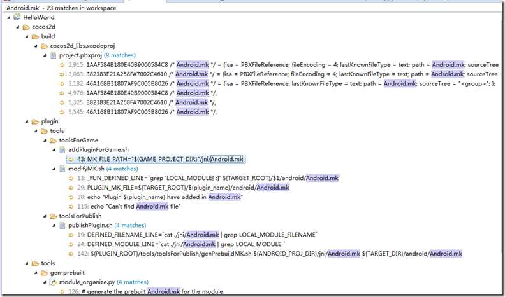Collapse the HelloWorld project node

coord(9,17)
